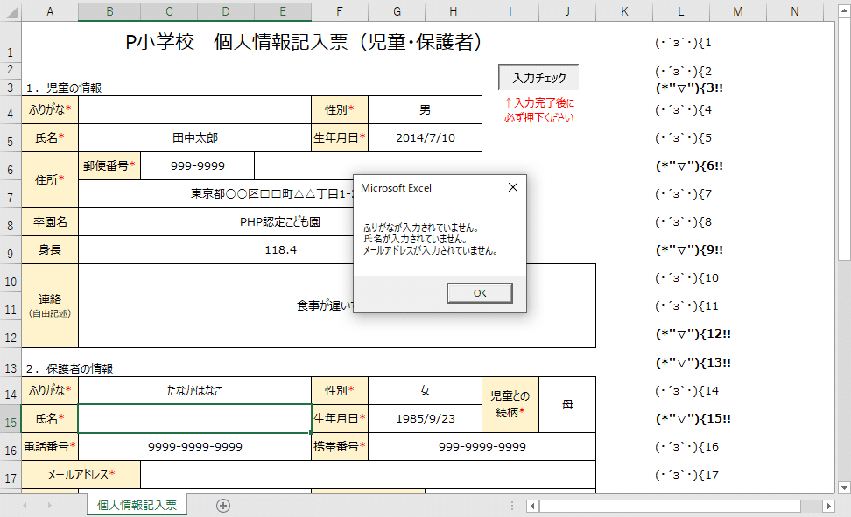The width and height of the screenshot is (851, 517).
Task: Click the vertical scrollbar down arrow
Action: click(844, 488)
